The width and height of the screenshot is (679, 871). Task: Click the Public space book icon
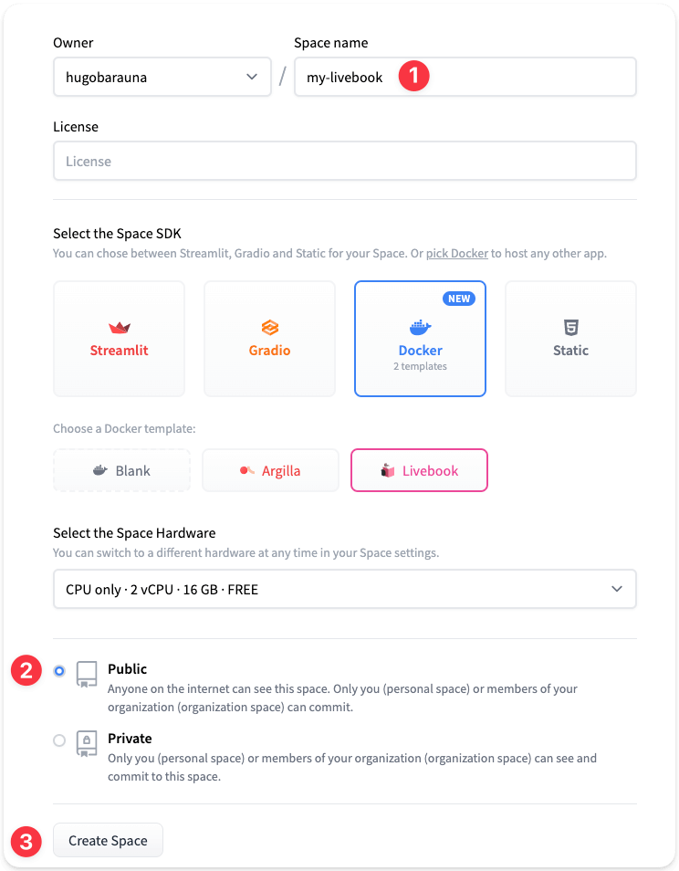click(x=87, y=675)
